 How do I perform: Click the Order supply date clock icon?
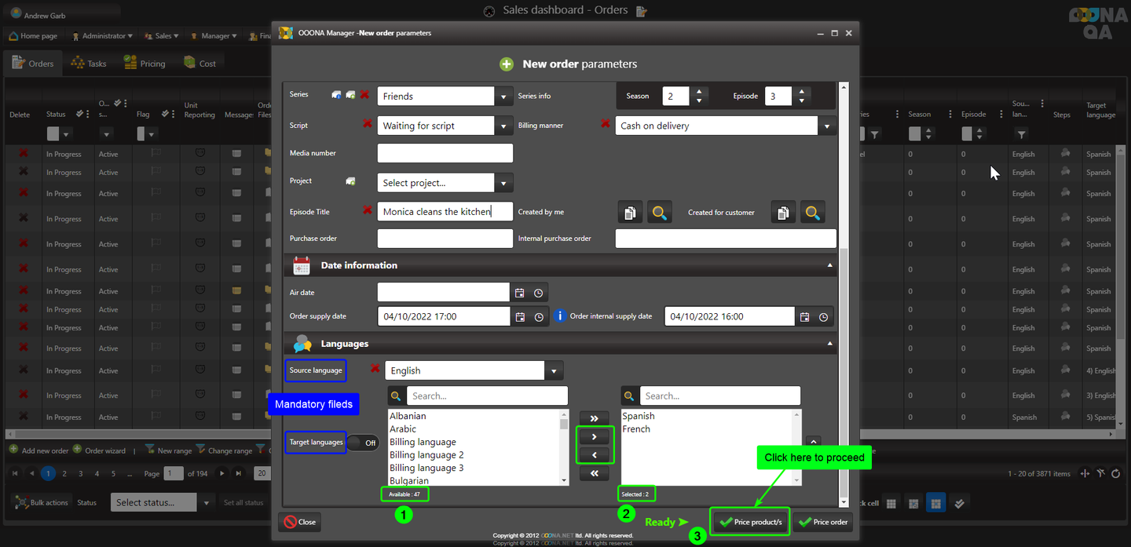coord(539,317)
